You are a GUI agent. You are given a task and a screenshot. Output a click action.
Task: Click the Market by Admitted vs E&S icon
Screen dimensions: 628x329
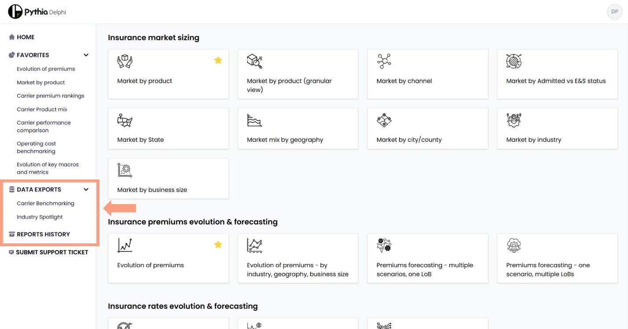click(x=514, y=61)
